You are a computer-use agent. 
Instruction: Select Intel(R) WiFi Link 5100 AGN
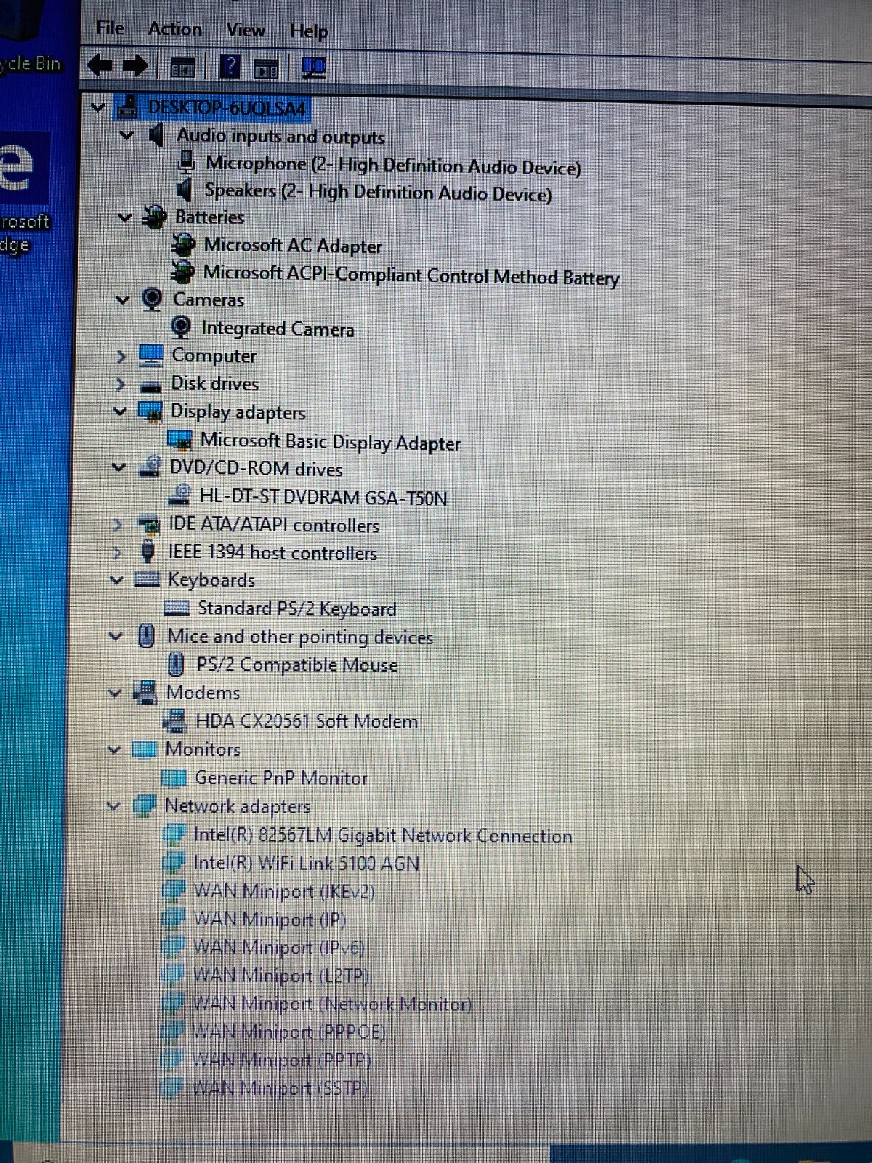tap(306, 863)
